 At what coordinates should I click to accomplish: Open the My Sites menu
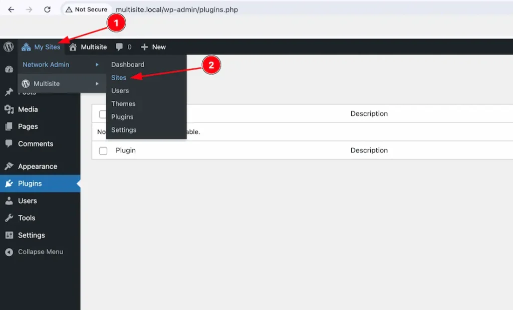tap(46, 46)
